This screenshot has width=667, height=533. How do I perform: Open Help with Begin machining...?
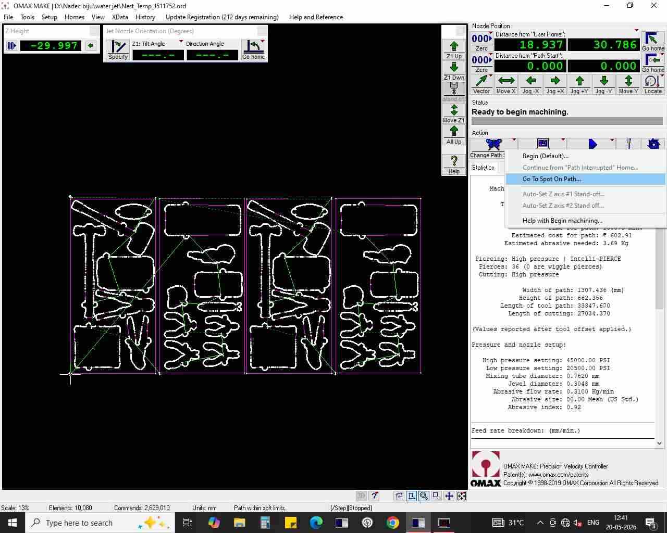pyautogui.click(x=586, y=221)
